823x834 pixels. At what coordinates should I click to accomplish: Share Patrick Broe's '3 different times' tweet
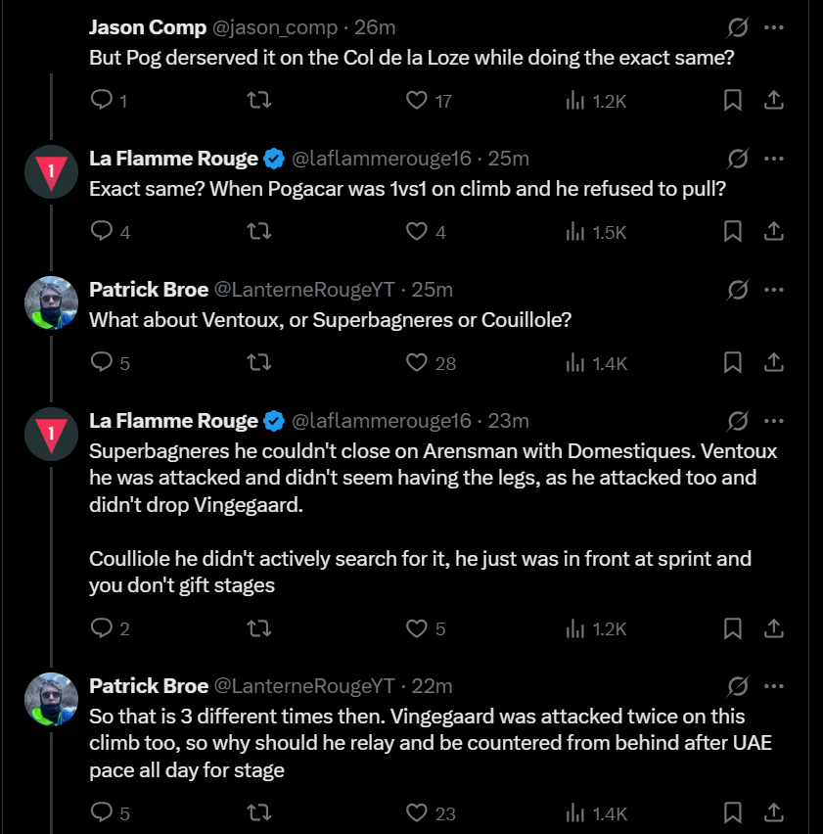coord(772,812)
